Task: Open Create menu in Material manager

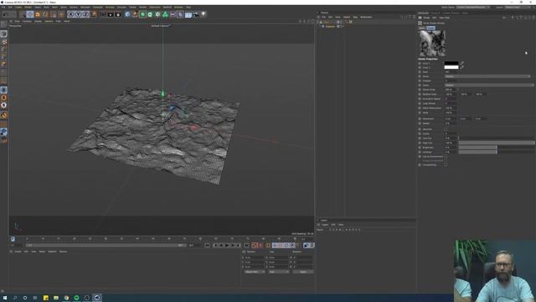Action: [18, 252]
